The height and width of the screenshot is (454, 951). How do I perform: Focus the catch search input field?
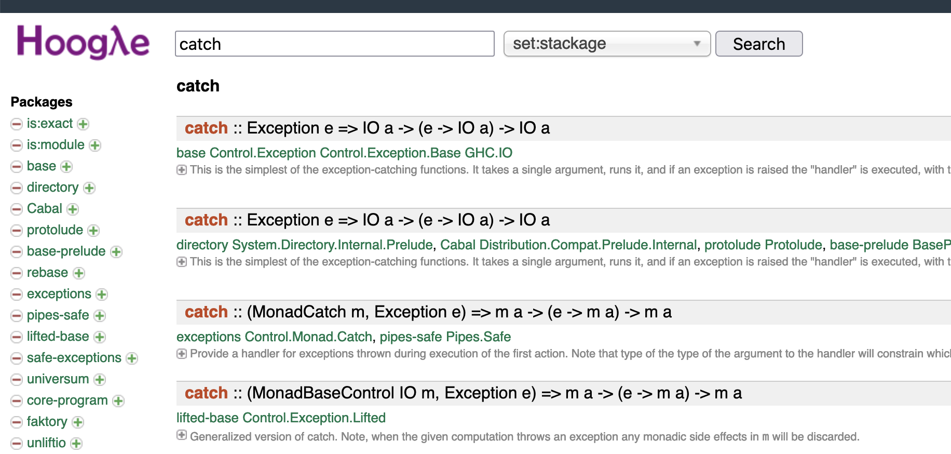[335, 44]
